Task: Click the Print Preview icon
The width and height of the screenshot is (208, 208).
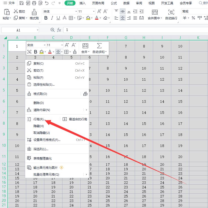Action: click(41, 3)
